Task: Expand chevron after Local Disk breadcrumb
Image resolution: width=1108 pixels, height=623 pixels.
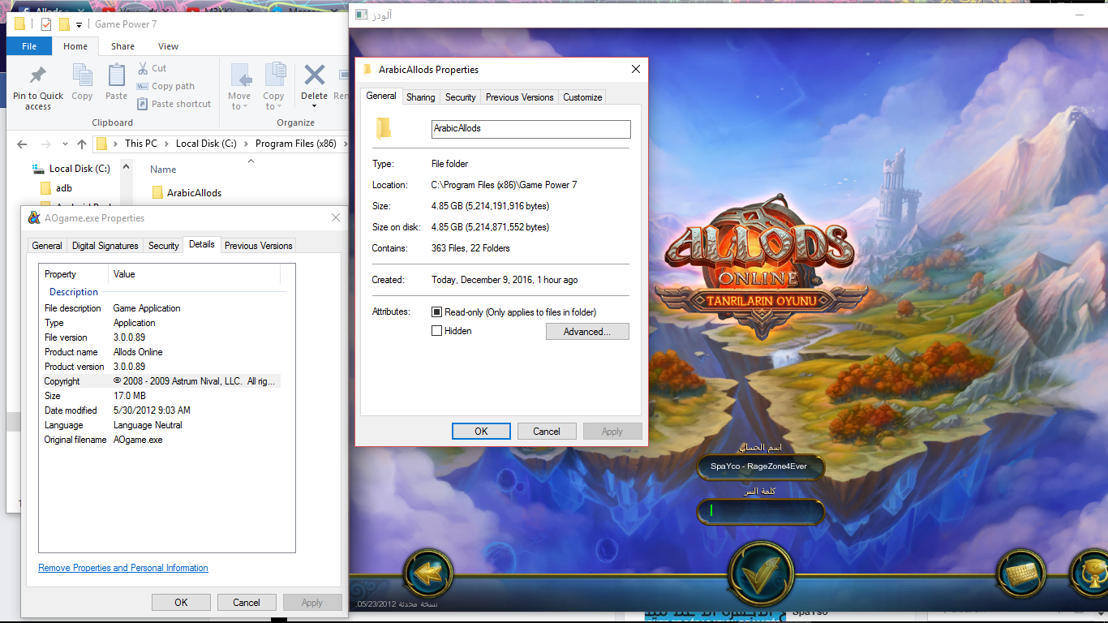Action: pos(246,144)
